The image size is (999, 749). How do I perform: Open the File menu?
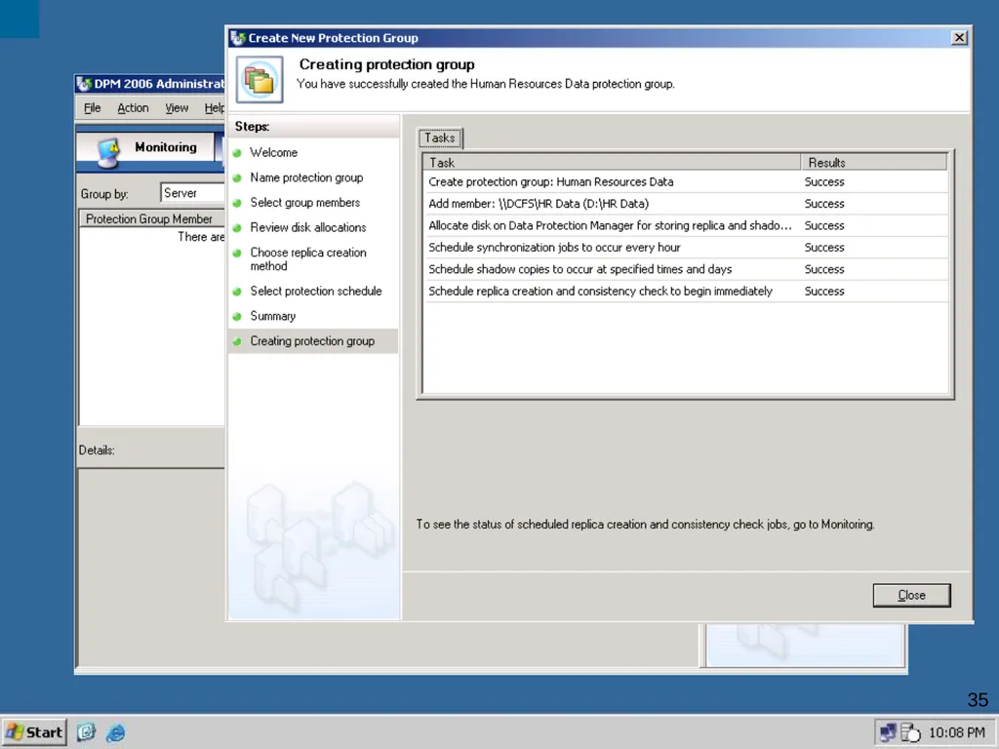pyautogui.click(x=93, y=108)
